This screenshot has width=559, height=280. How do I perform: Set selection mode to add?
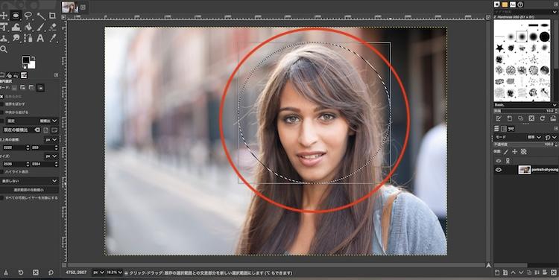coord(23,88)
